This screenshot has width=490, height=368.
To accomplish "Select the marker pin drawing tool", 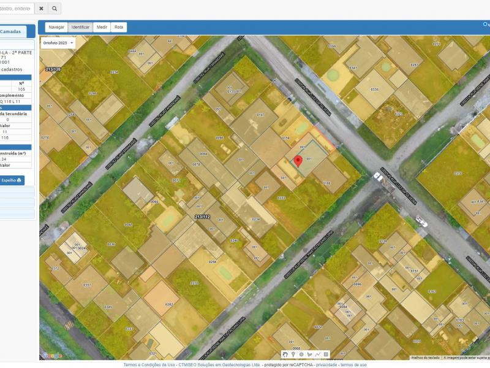I will click(293, 355).
